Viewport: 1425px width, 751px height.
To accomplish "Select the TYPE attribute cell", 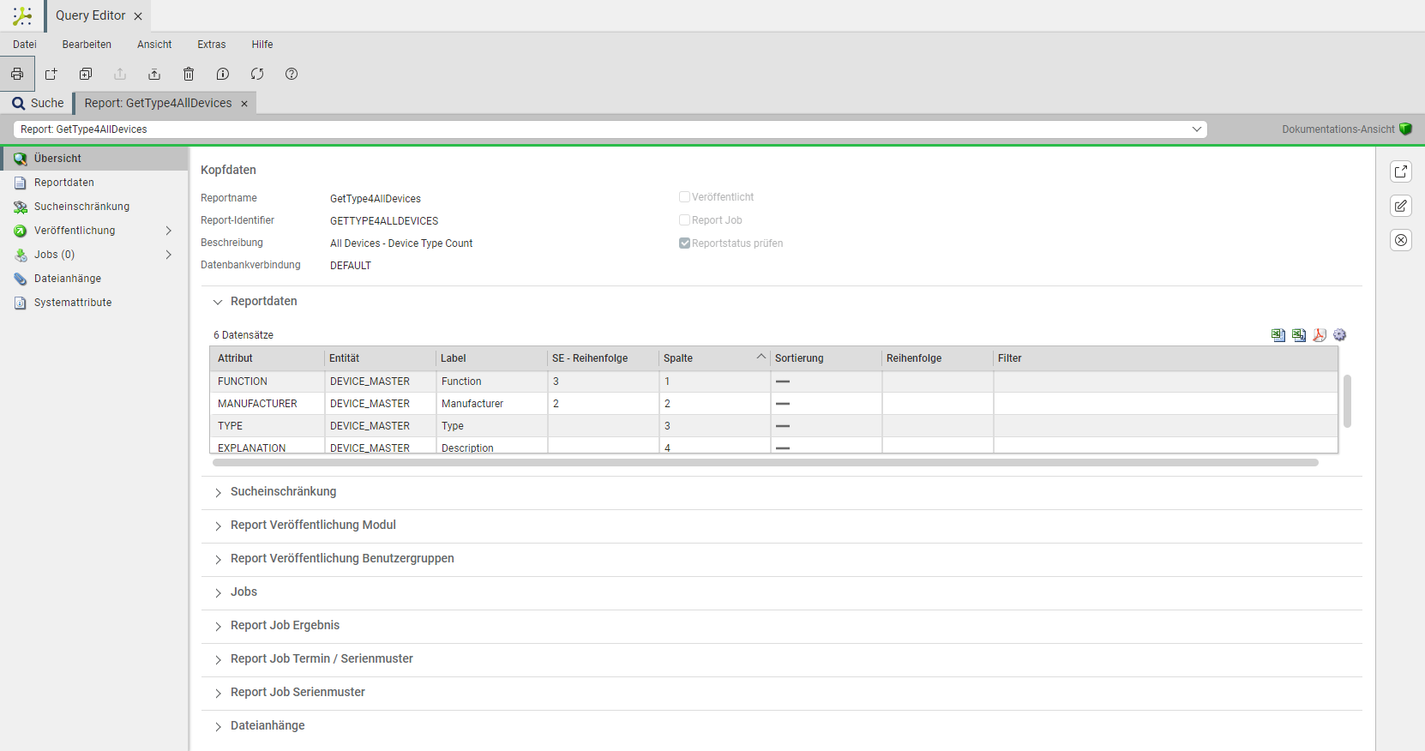I will pos(268,426).
